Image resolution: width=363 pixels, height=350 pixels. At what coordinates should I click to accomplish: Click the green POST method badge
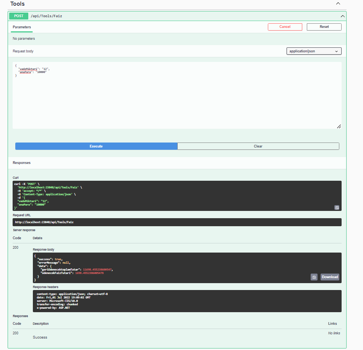19,16
